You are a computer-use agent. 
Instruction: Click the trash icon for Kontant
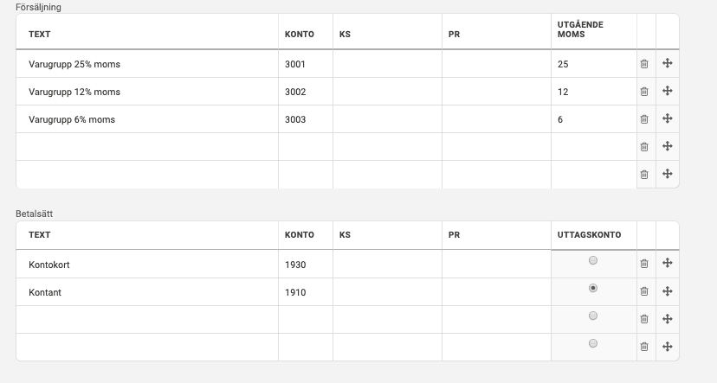(x=644, y=291)
